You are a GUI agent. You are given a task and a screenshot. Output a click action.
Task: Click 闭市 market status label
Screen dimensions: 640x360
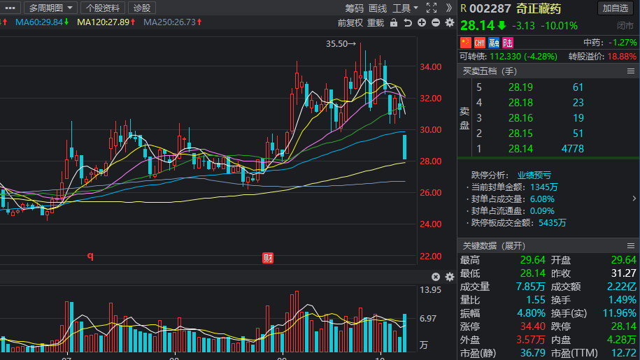(x=625, y=26)
